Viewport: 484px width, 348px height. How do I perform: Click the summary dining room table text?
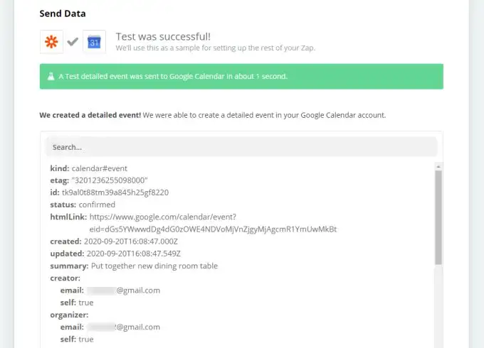(154, 266)
